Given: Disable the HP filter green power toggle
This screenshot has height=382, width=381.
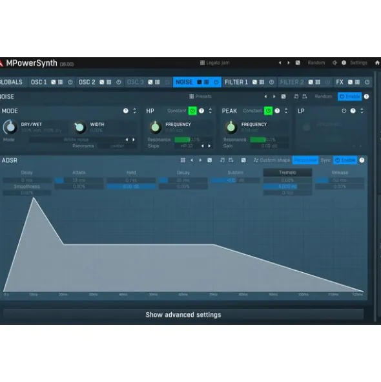Looking at the screenshot, I should (192, 111).
